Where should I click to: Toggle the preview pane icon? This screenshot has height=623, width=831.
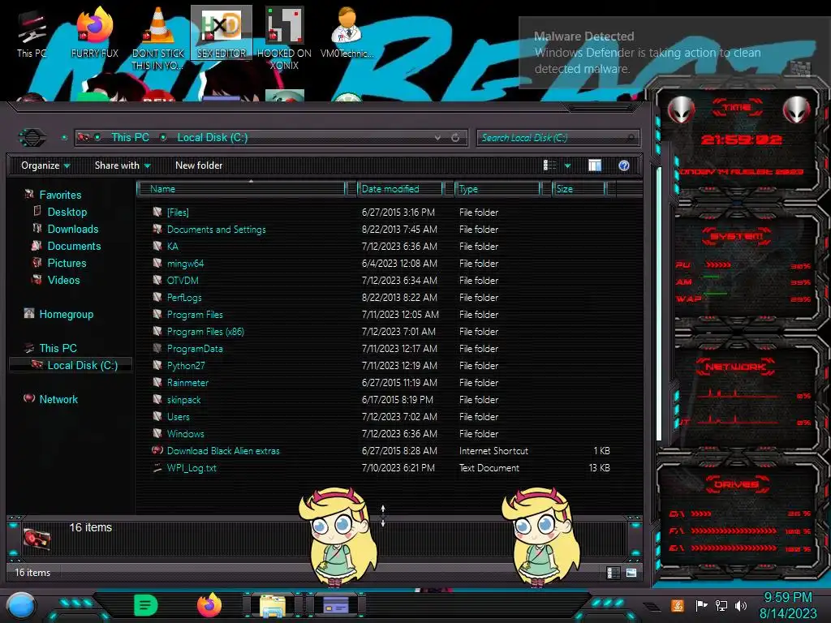pos(595,165)
